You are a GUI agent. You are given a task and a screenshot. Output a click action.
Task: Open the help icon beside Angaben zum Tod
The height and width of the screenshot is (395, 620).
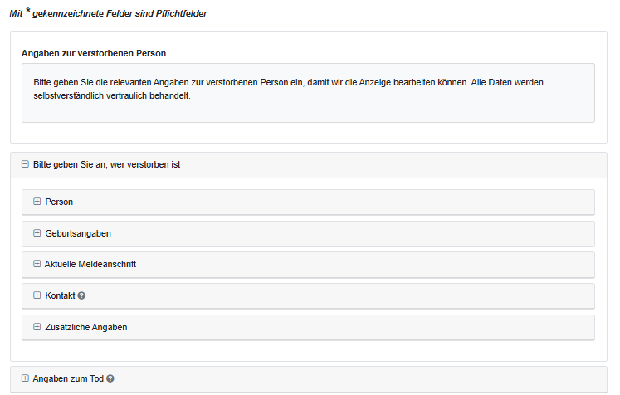point(110,378)
